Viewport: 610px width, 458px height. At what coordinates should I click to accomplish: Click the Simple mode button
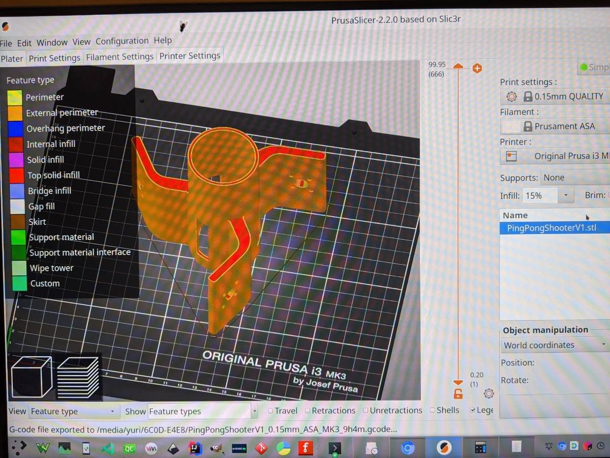pos(594,67)
